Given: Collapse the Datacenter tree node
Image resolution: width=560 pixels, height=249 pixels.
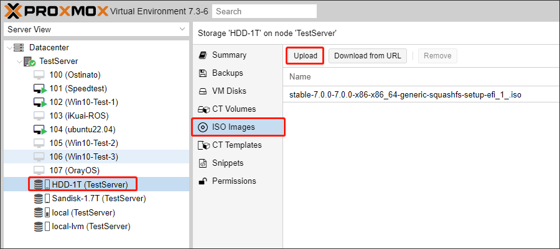Looking at the screenshot, I should click(x=9, y=48).
